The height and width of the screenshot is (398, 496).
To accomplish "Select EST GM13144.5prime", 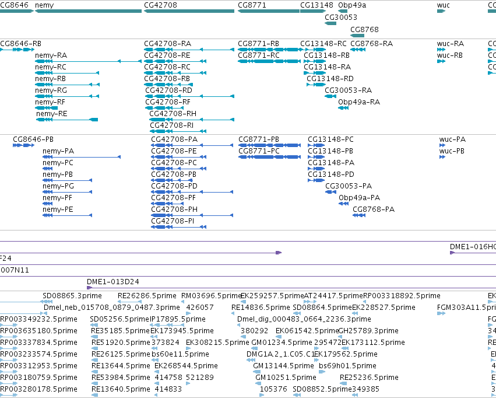I will coord(283,366).
